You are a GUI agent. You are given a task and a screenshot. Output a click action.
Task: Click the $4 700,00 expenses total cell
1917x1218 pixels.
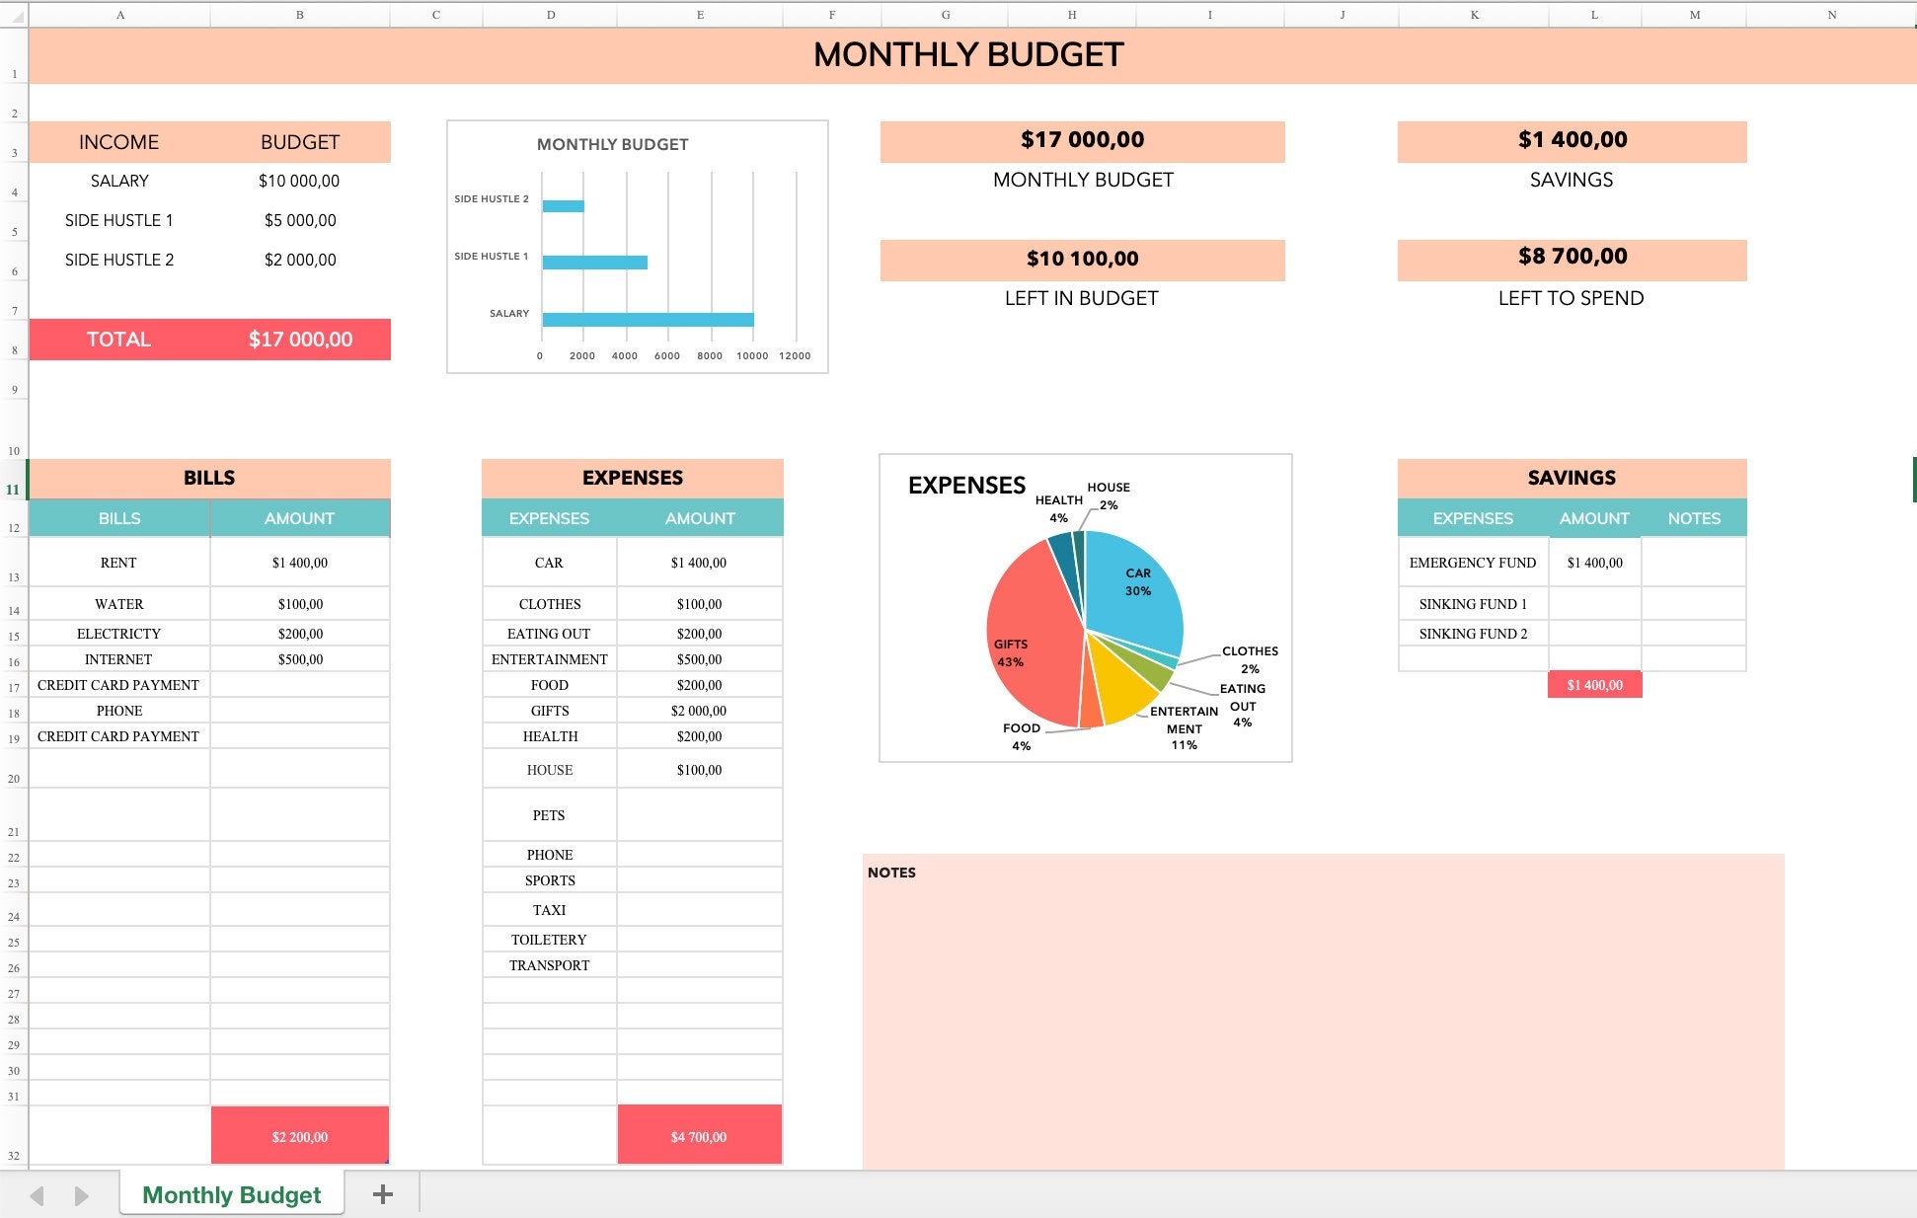pos(700,1136)
